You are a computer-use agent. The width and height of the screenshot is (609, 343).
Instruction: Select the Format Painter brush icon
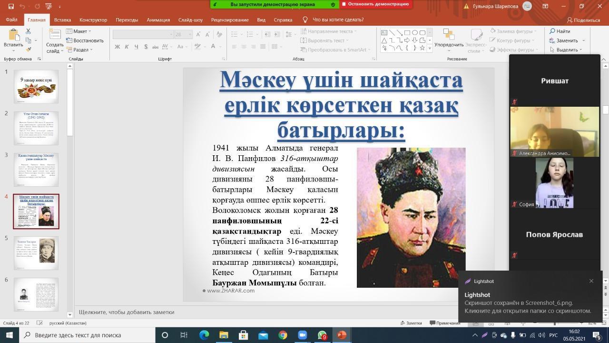pos(28,50)
